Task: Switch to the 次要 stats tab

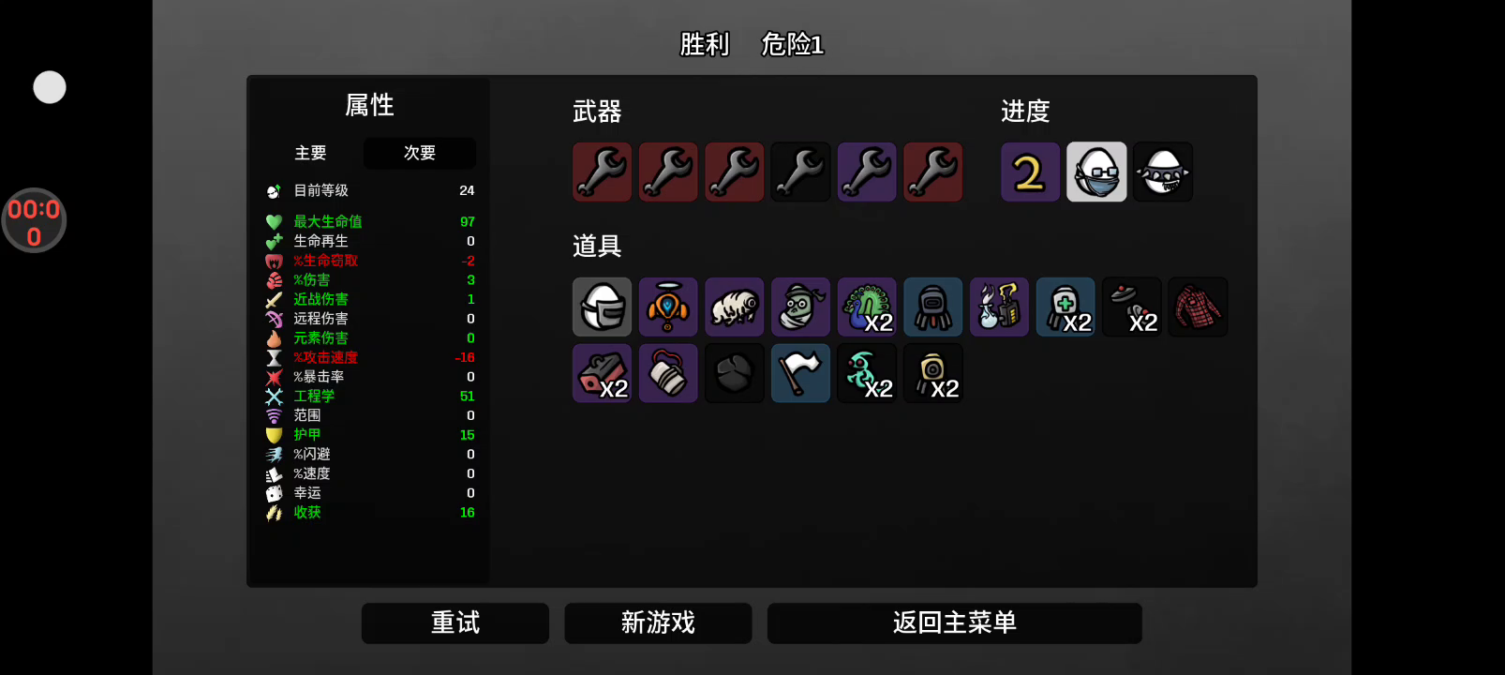Action: tap(420, 153)
